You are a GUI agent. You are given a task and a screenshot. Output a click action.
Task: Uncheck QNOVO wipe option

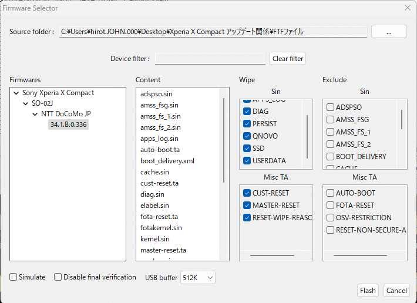247,136
